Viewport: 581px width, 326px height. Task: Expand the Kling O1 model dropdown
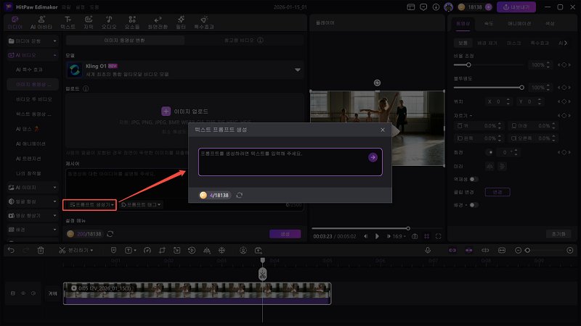(x=297, y=70)
